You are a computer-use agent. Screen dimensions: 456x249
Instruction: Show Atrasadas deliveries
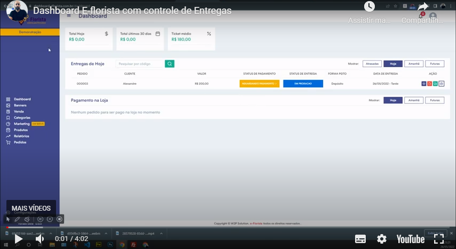372,63
